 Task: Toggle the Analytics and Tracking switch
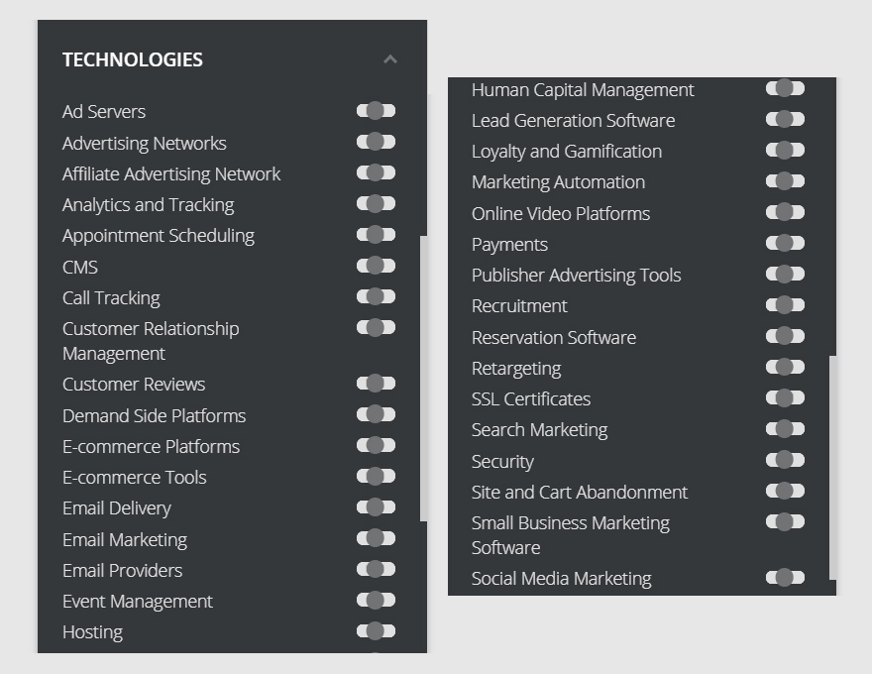pyautogui.click(x=376, y=204)
